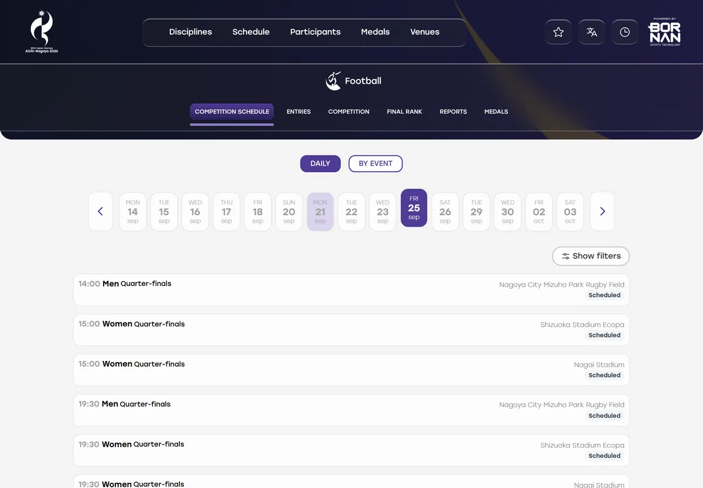Go to previous dates with left chevron
This screenshot has height=488, width=703.
(x=100, y=211)
